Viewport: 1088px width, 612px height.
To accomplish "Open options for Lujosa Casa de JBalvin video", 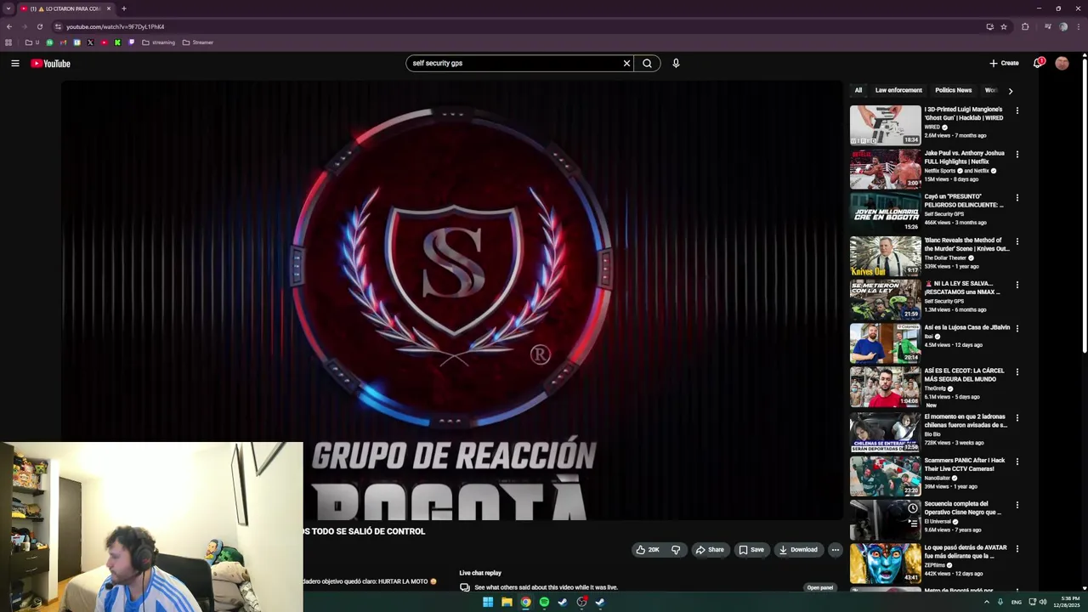I will (1017, 328).
